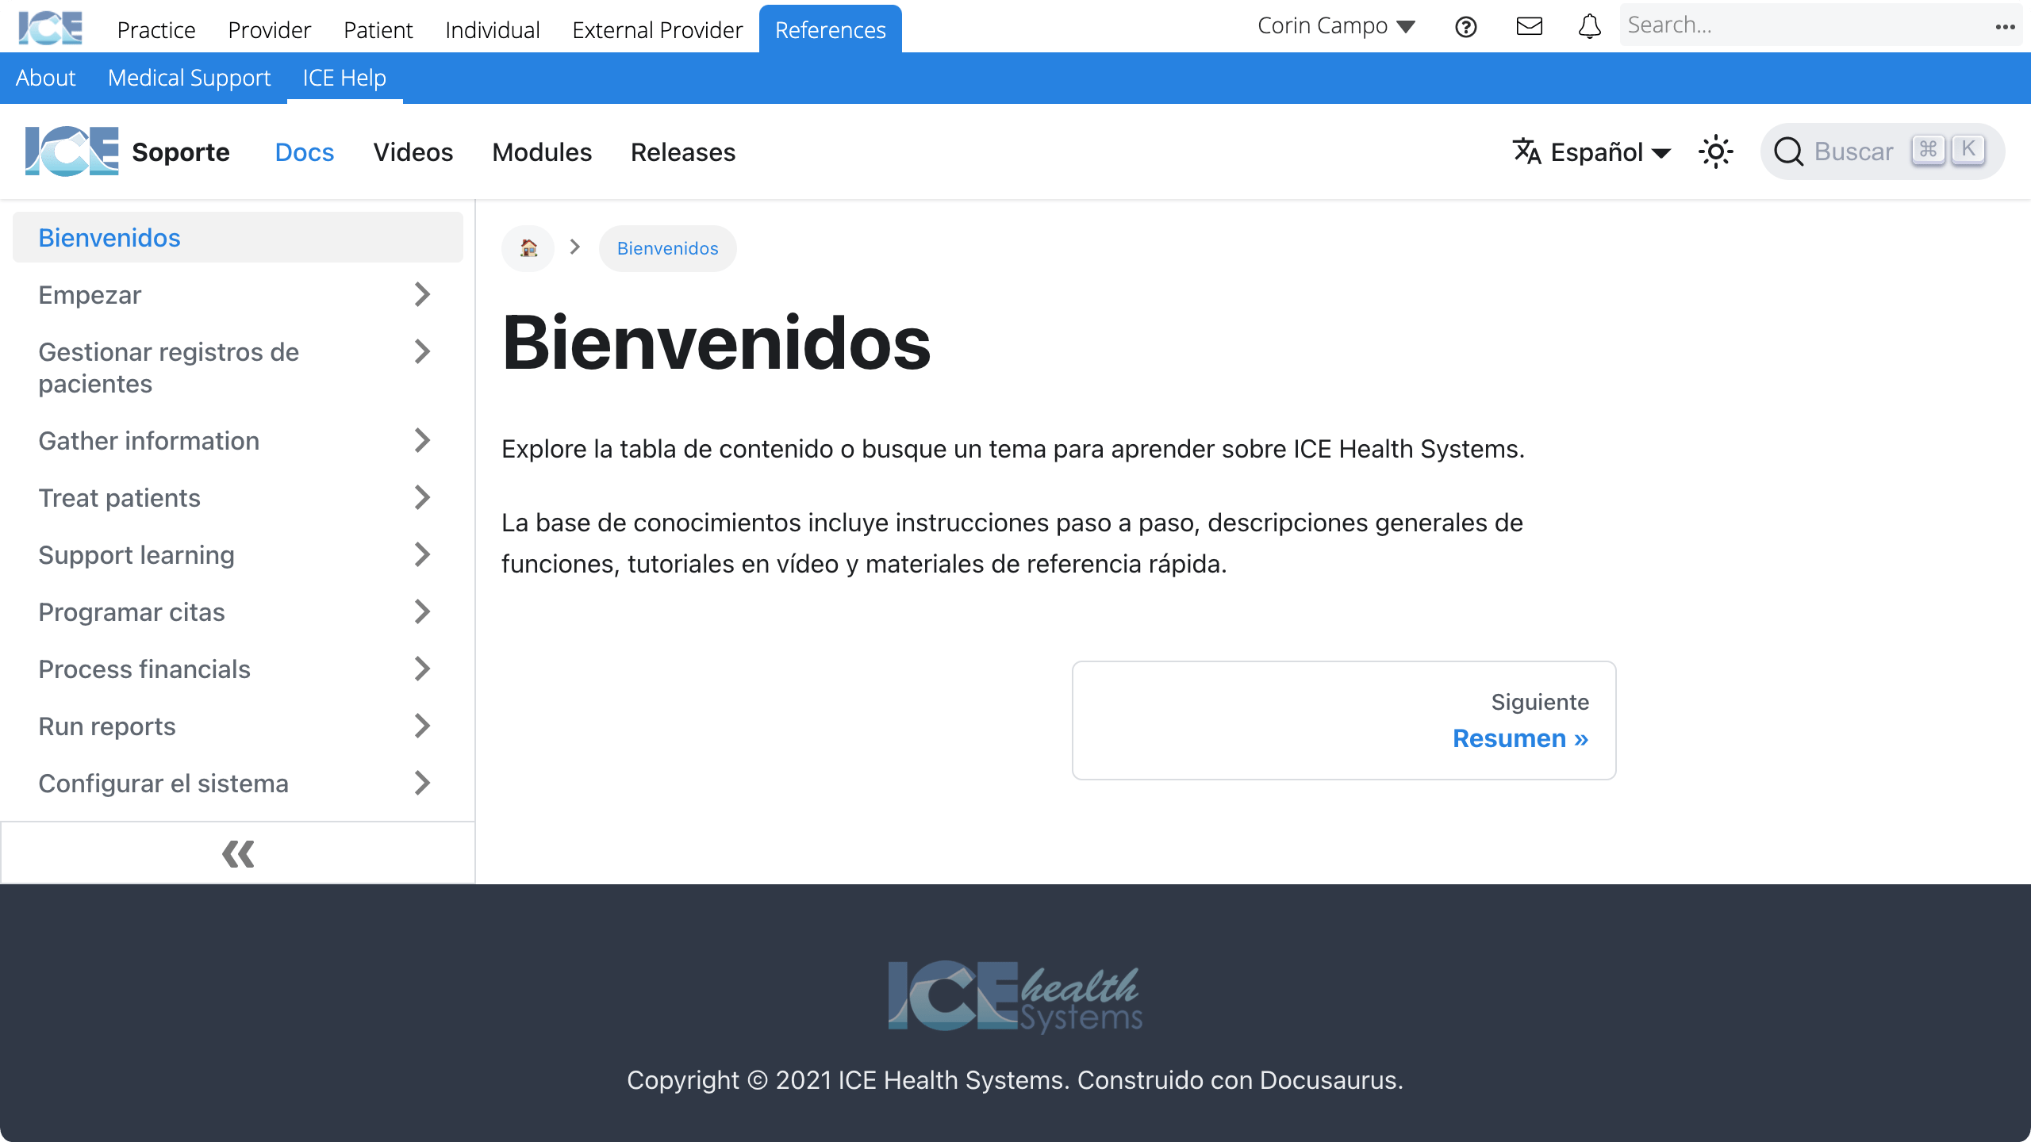The image size is (2031, 1142).
Task: Open the Español language dropdown
Action: coord(1592,151)
